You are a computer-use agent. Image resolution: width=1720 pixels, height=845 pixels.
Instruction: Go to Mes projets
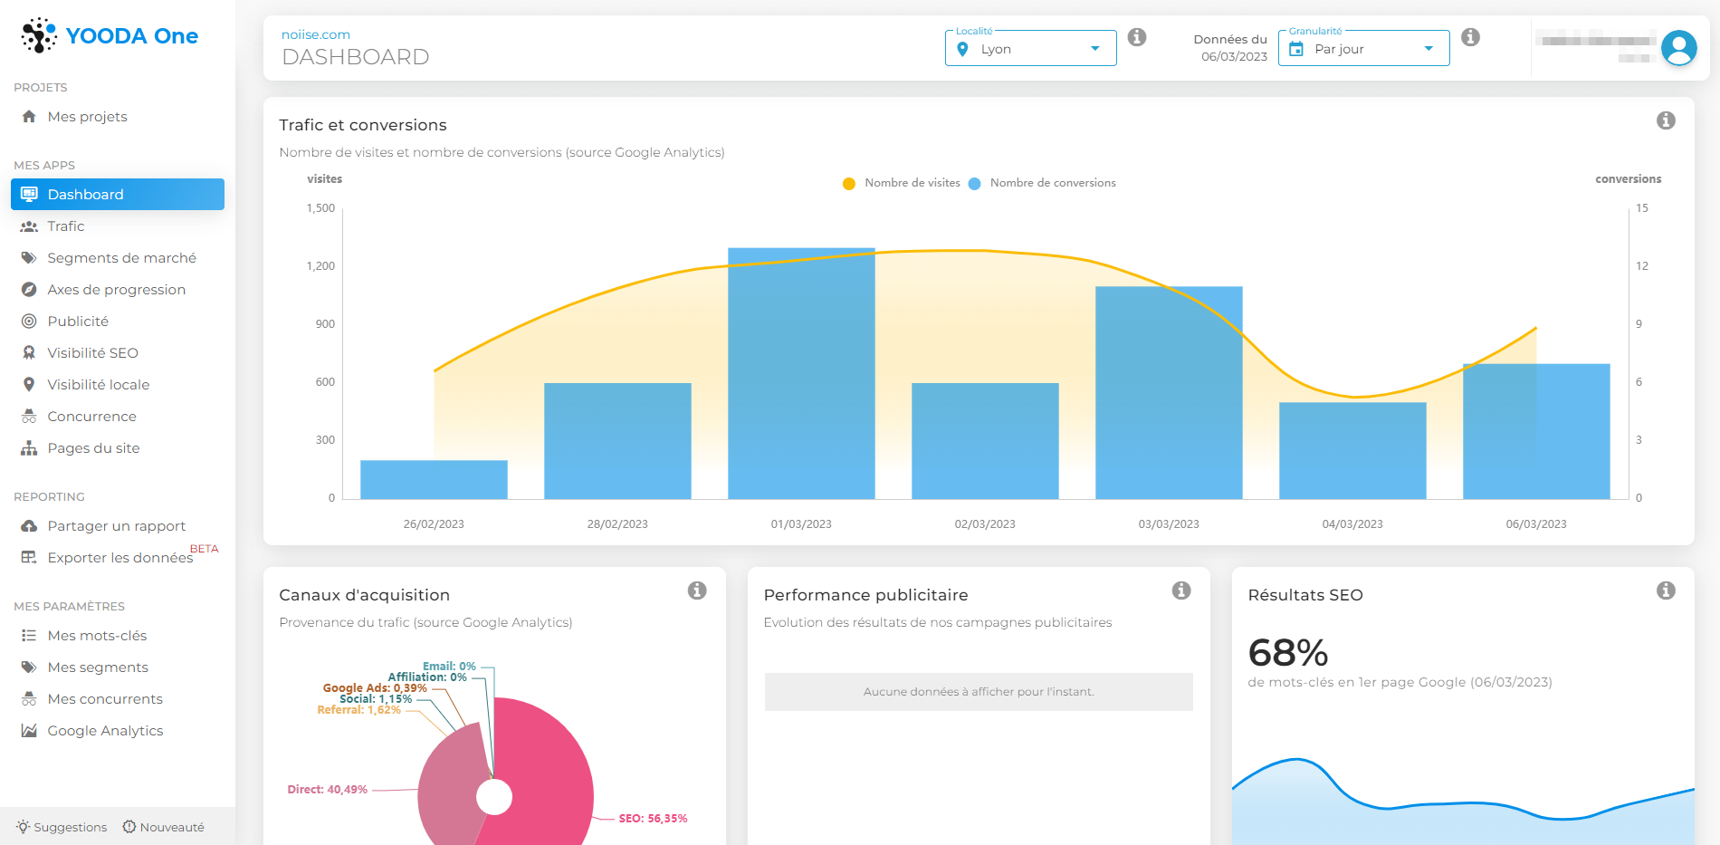click(x=118, y=117)
